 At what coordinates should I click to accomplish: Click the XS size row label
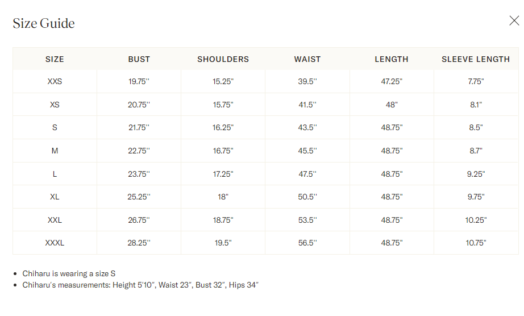55,105
